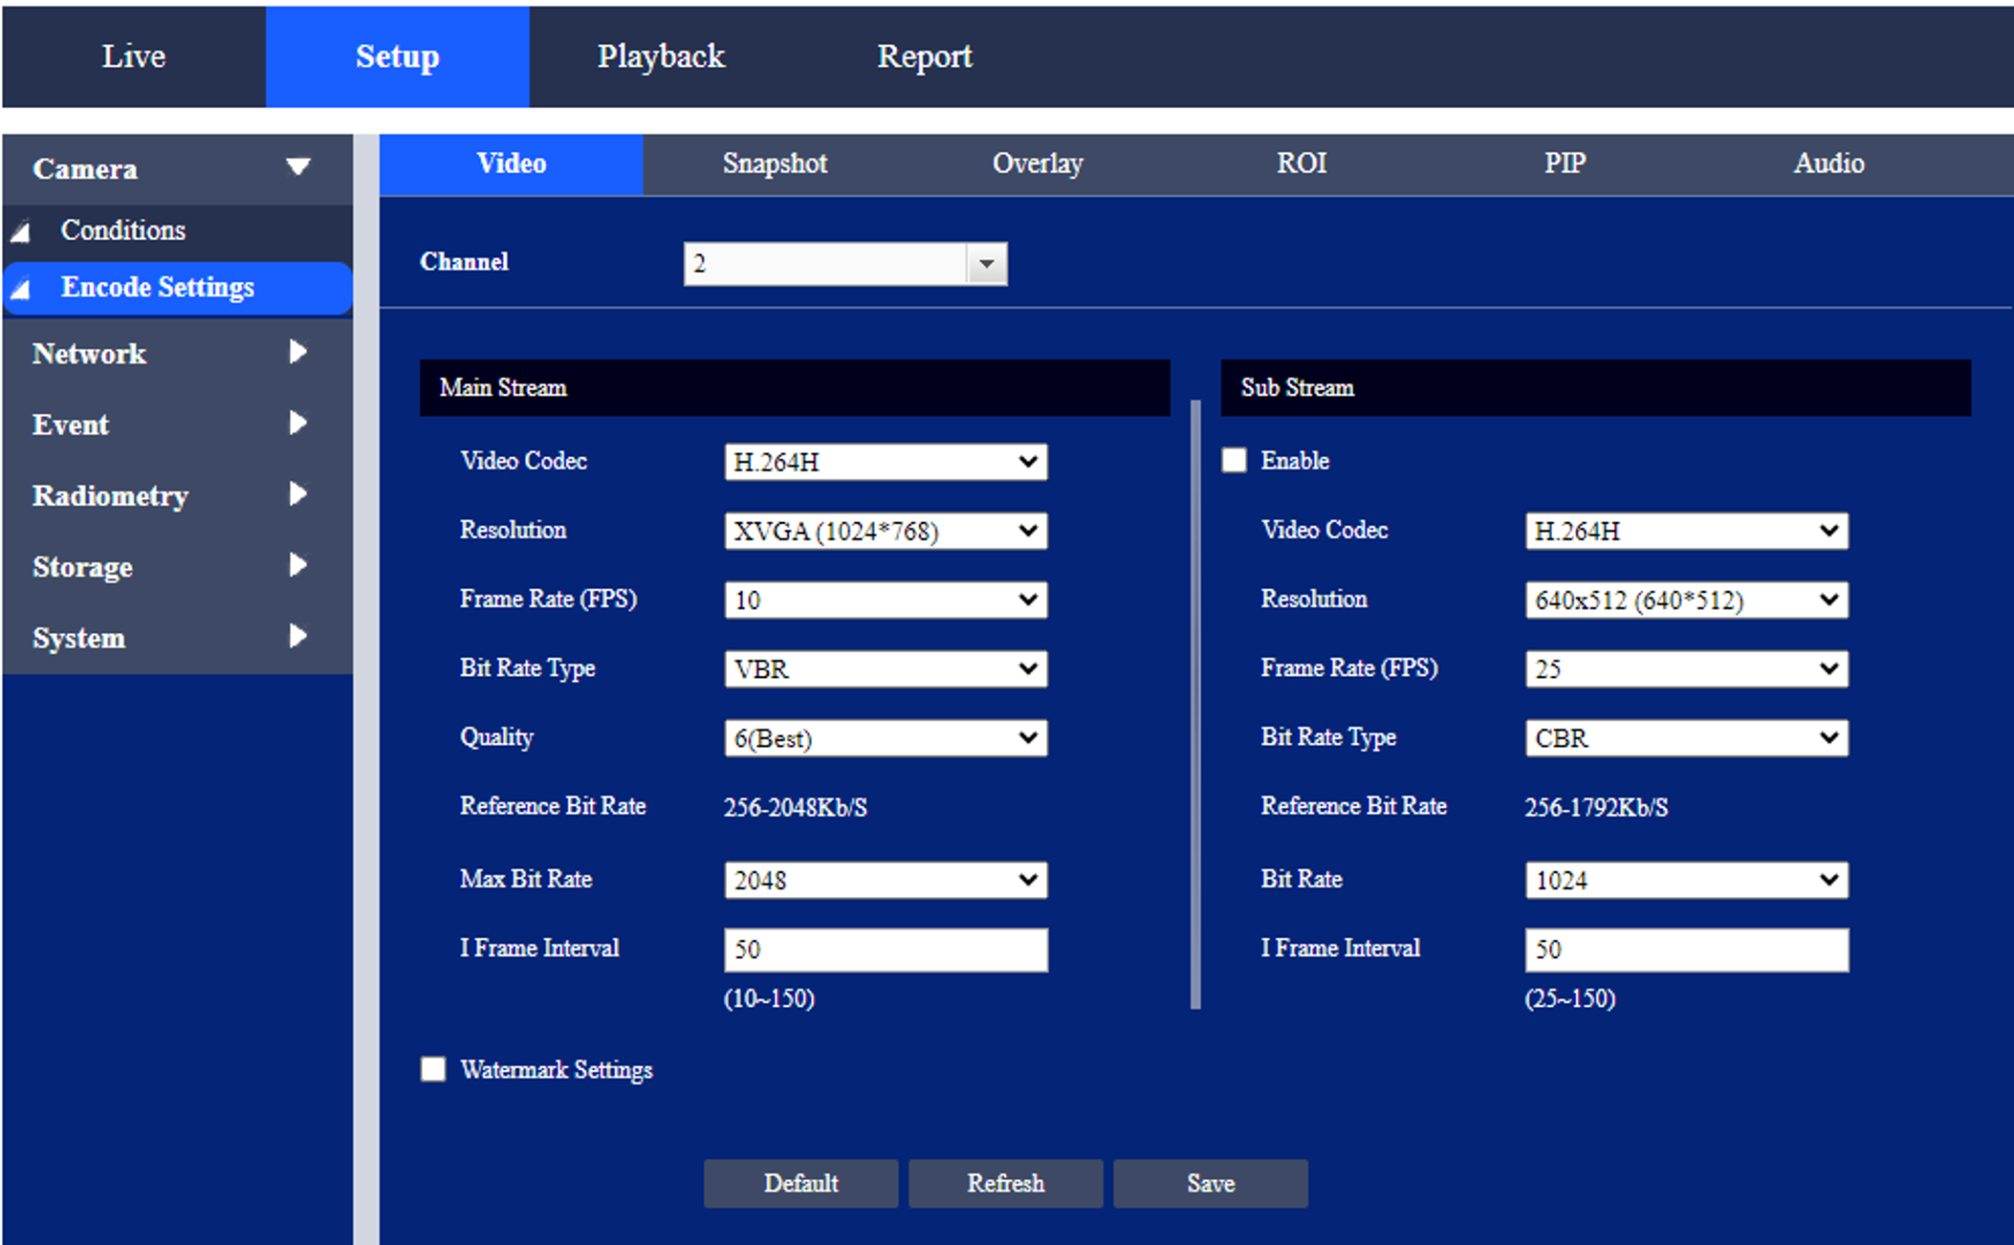Expand the Radiometry section arrow
This screenshot has height=1245, width=2014.
[x=297, y=494]
